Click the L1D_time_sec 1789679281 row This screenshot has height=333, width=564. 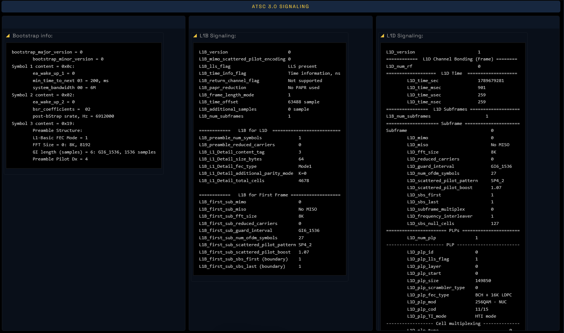coord(456,81)
